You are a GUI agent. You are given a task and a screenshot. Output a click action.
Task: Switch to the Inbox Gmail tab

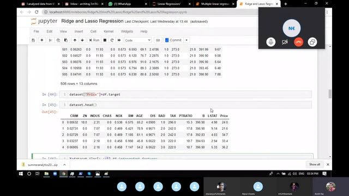point(83,4)
